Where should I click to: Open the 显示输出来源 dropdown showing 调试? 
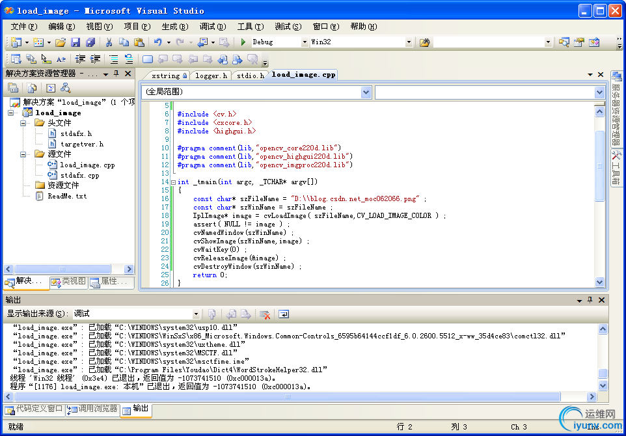tap(196, 314)
